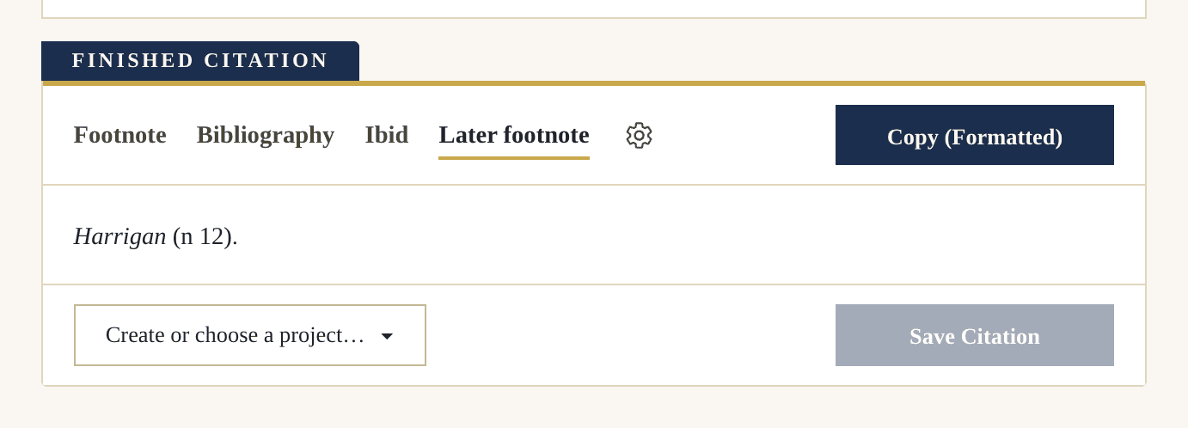Expand the 'Create or choose a project' dropdown
Viewport: 1188px width, 428px height.
pyautogui.click(x=250, y=335)
